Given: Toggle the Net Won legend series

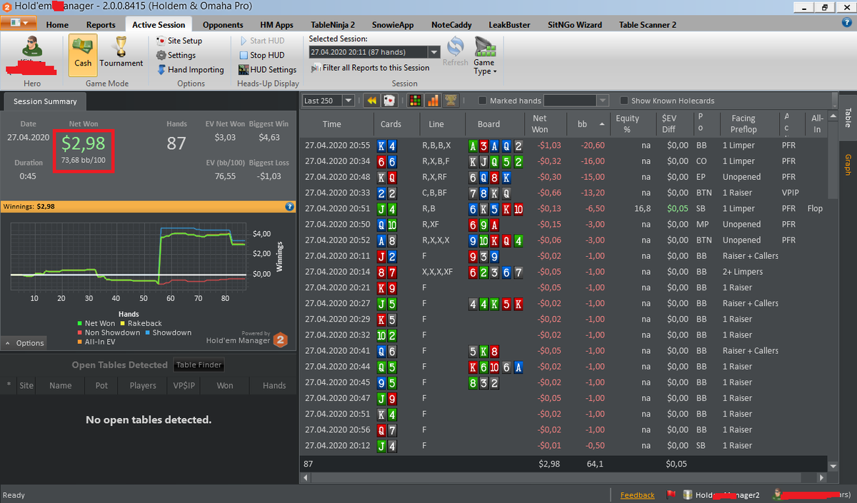Looking at the screenshot, I should click(96, 323).
